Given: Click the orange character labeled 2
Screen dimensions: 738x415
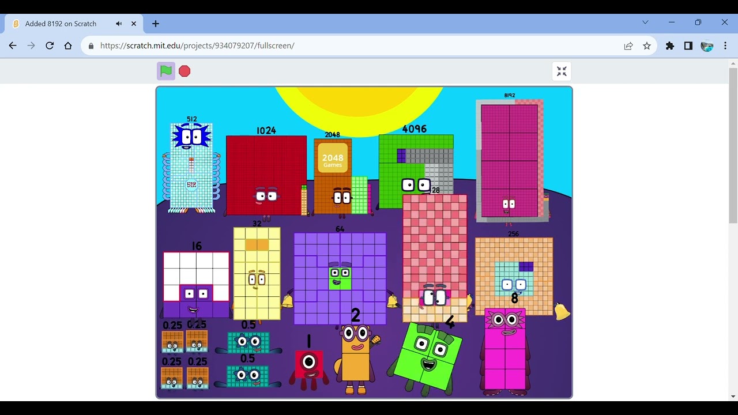Looking at the screenshot, I should point(356,359).
